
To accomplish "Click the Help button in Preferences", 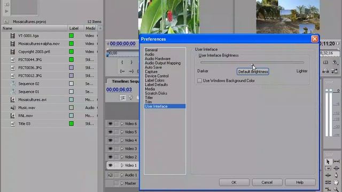I will [x=300, y=182].
